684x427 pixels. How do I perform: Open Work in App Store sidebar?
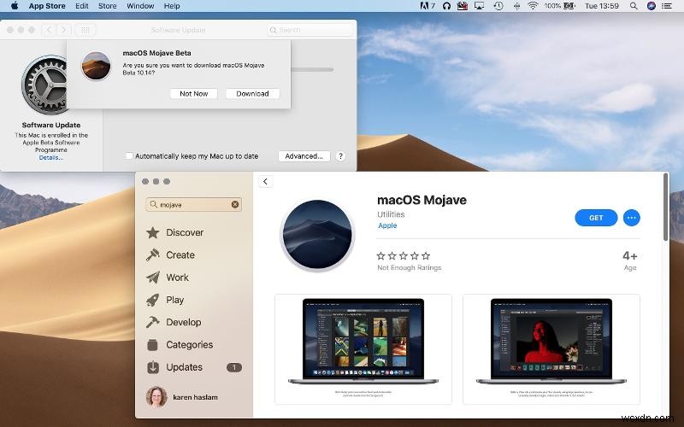point(168,278)
